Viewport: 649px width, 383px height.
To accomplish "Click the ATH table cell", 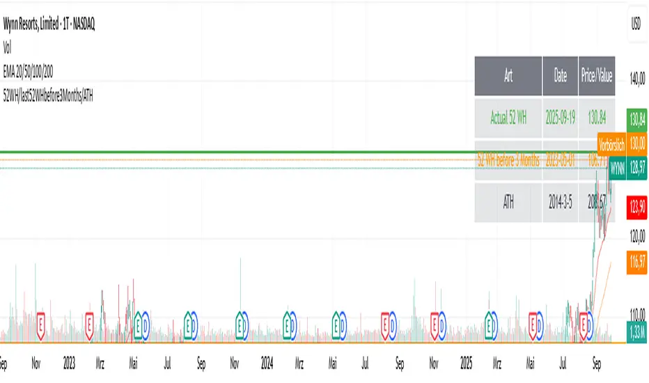I will 508,203.
